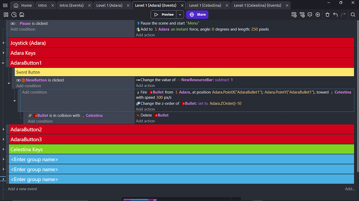Click the Preview button
This screenshot has width=359, height=201.
(x=164, y=15)
